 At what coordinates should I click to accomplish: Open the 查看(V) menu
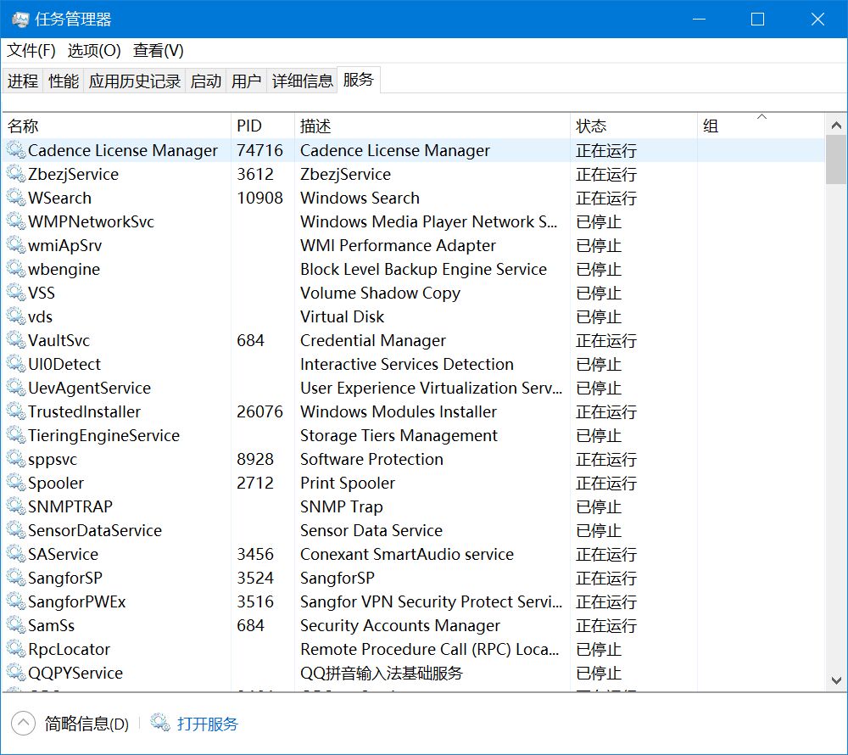click(x=158, y=50)
